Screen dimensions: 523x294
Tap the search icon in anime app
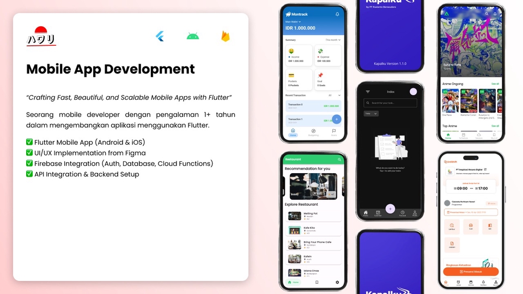coord(486,14)
